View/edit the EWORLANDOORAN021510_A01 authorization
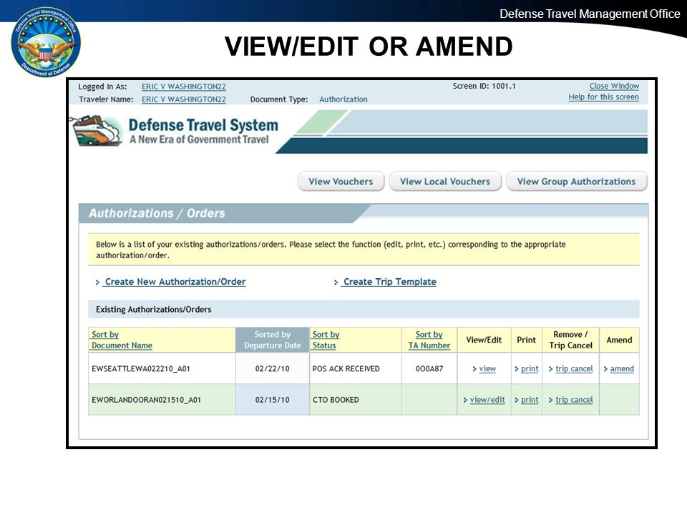This screenshot has height=515, width=687. pos(487,400)
